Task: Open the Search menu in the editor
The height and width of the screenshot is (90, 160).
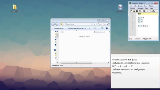Action: [x=140, y=6]
